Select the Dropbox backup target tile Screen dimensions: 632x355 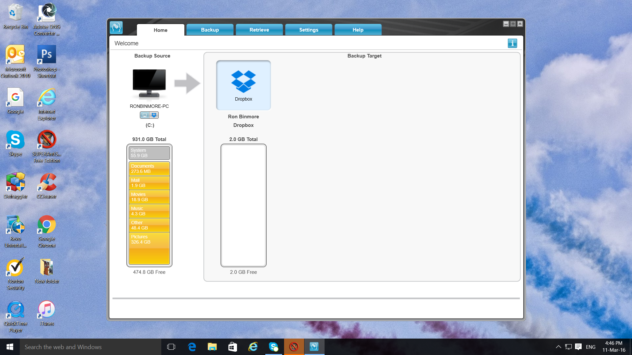point(243,85)
